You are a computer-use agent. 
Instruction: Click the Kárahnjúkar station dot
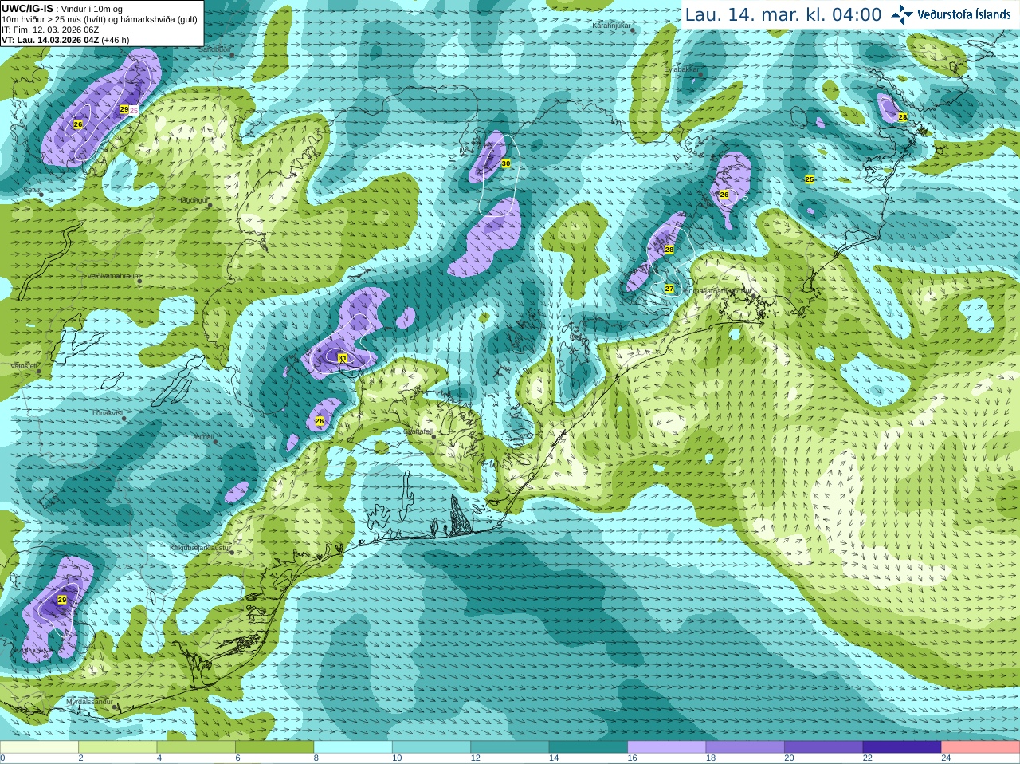click(x=633, y=30)
